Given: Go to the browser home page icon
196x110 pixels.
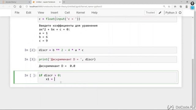Looking at the screenshot, I should click(21, 6).
